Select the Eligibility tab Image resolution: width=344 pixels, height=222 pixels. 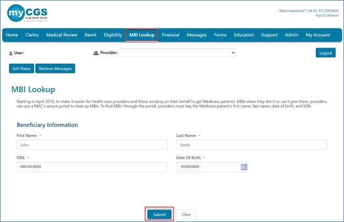coord(112,35)
